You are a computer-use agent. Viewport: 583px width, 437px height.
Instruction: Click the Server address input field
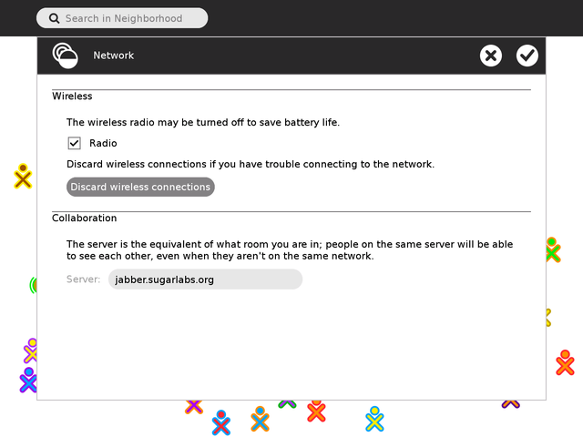click(x=205, y=279)
